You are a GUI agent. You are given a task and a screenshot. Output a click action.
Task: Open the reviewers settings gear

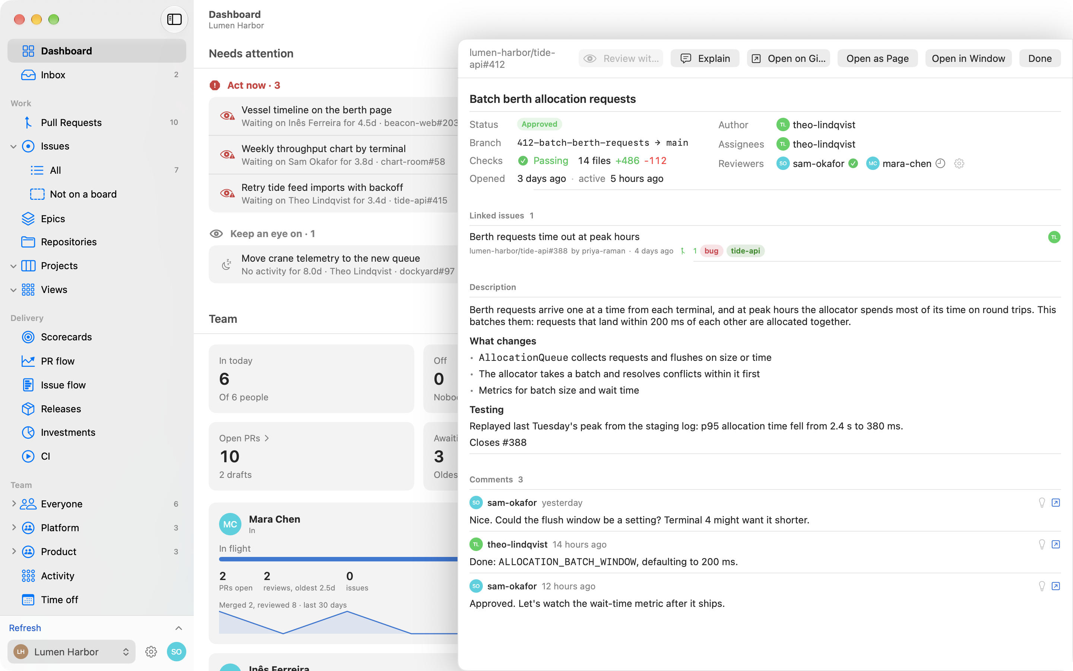pos(959,163)
